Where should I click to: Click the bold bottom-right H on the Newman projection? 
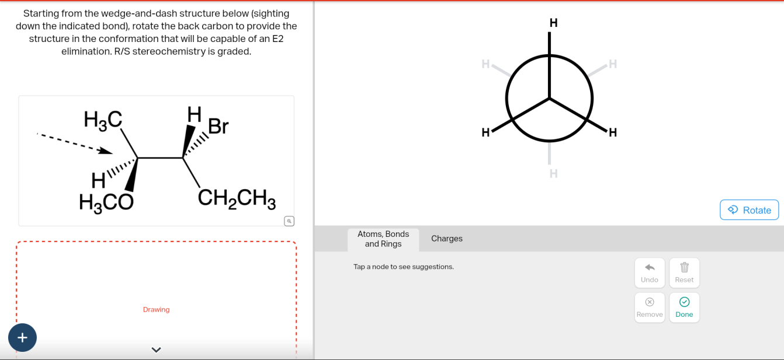tap(612, 132)
